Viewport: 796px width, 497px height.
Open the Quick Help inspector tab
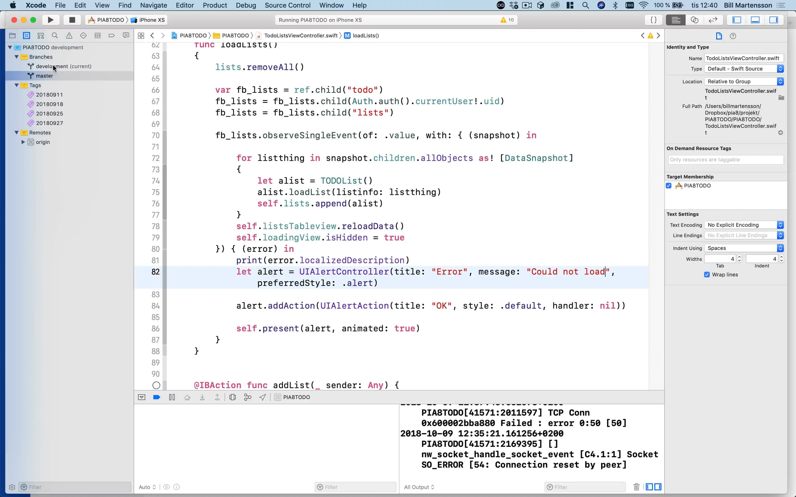733,36
